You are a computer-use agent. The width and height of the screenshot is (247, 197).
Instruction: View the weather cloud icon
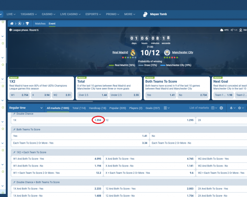pos(222,30)
